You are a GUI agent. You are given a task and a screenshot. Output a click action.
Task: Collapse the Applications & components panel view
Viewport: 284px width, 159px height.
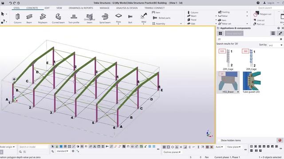point(280,34)
